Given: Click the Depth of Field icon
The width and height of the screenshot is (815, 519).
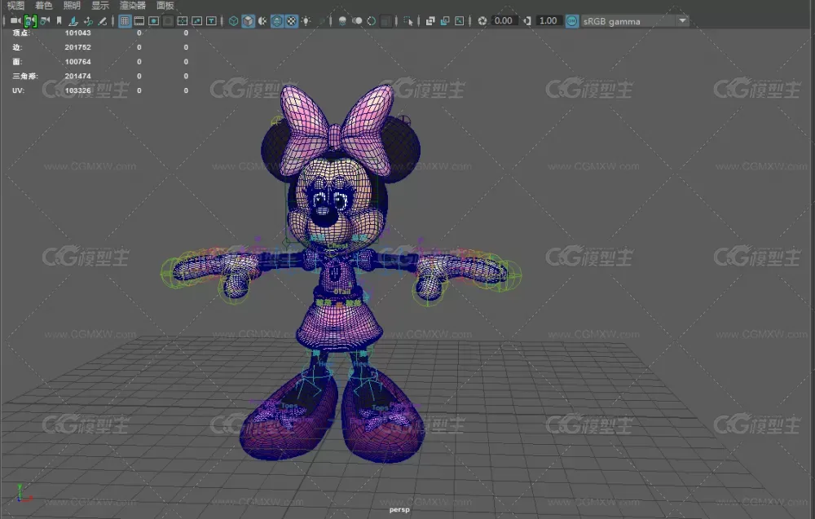Looking at the screenshot, I should pos(385,21).
